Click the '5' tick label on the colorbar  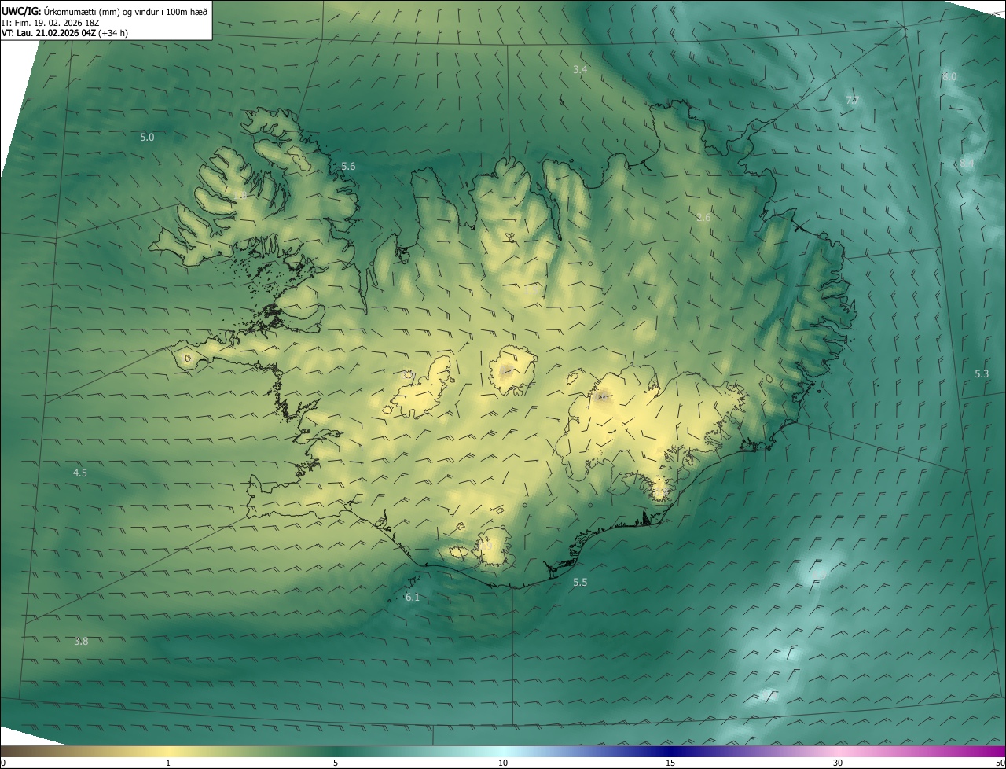pos(336,763)
